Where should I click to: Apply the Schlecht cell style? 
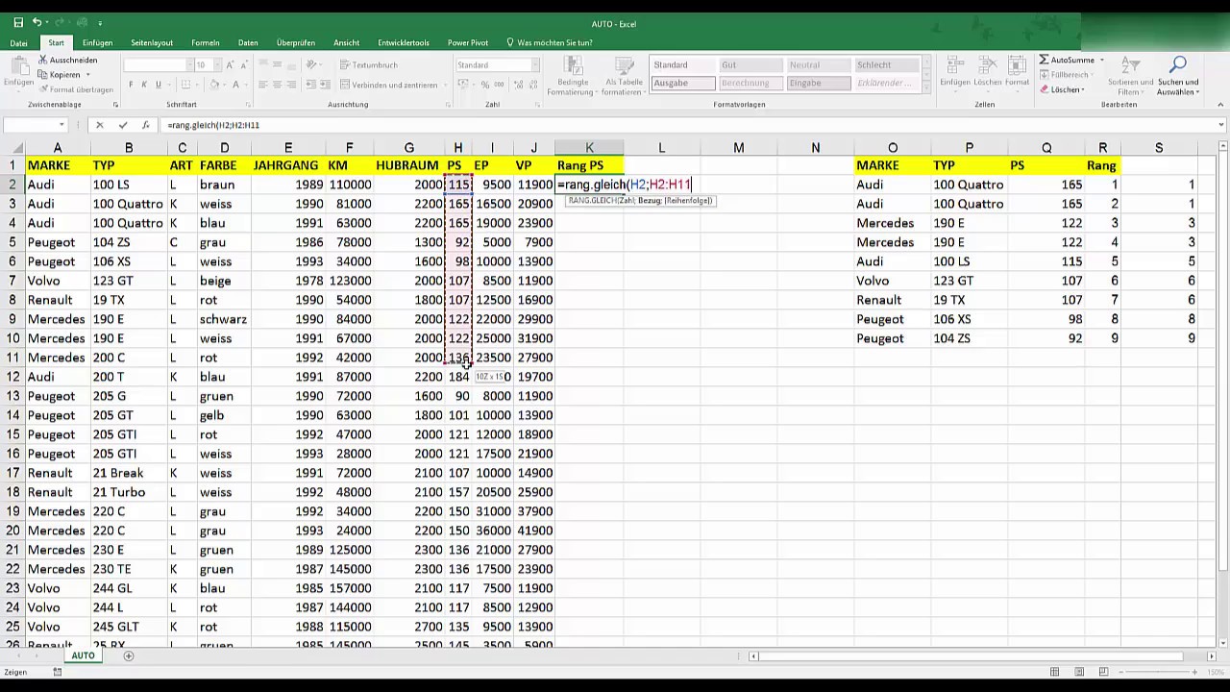tap(887, 64)
